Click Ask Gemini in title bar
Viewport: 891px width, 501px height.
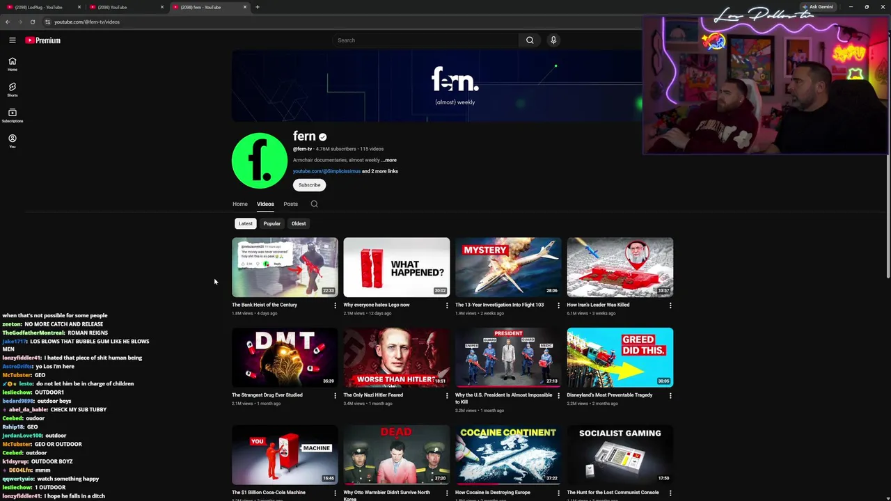tap(818, 7)
